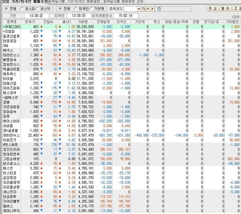Open the 종목코드 dropdown arrow
Screen dimensions: 241x214
click(x=139, y=9)
